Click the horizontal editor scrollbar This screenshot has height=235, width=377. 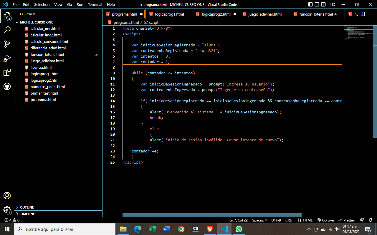(x=212, y=215)
